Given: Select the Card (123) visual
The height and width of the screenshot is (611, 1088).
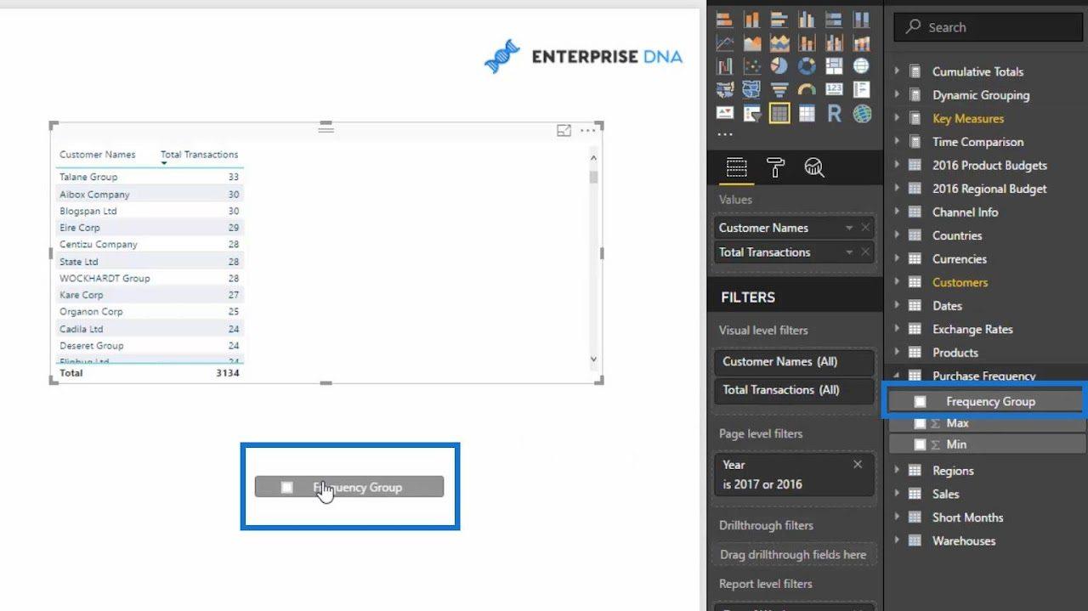Looking at the screenshot, I should tap(834, 89).
